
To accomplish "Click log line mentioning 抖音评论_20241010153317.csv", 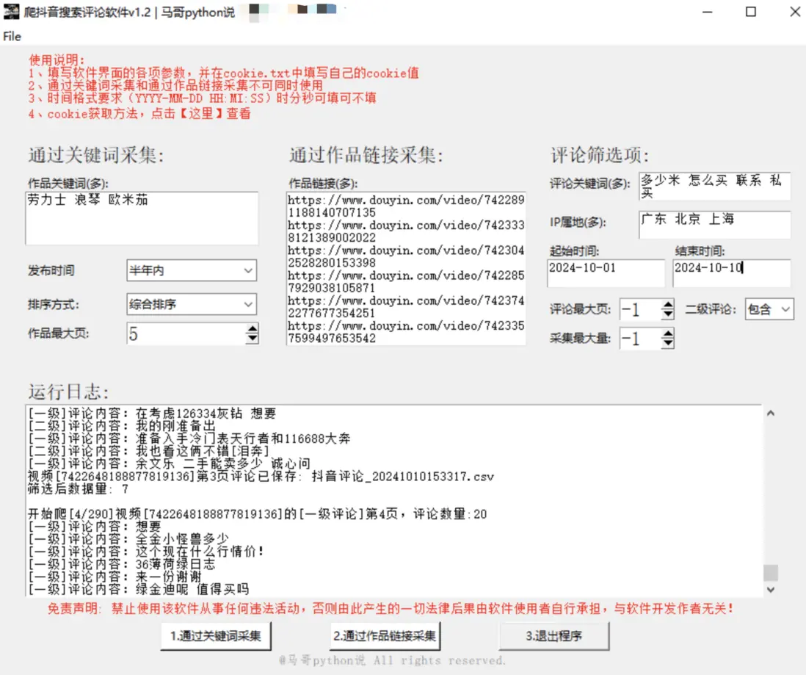I will click(261, 477).
